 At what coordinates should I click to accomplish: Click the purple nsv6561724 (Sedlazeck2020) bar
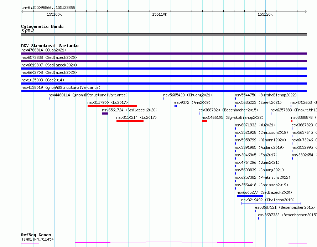pos(105,114)
